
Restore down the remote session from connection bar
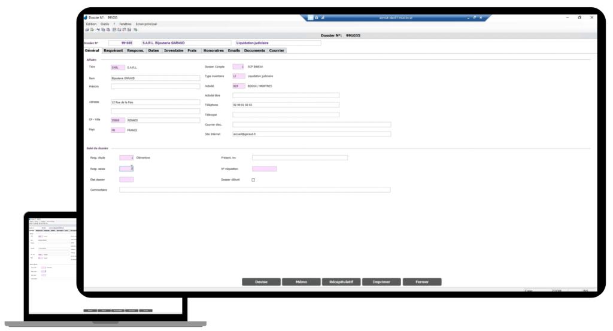(475, 17)
